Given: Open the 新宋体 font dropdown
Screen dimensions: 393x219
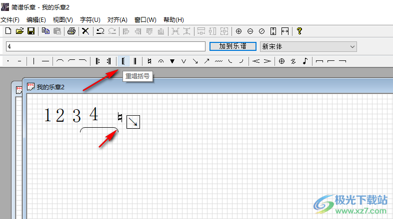Looking at the screenshot, I should tap(308, 46).
